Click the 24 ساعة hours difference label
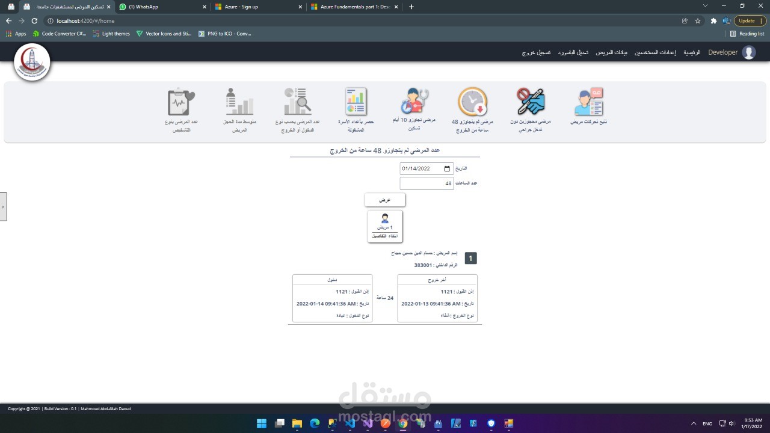 (385, 298)
